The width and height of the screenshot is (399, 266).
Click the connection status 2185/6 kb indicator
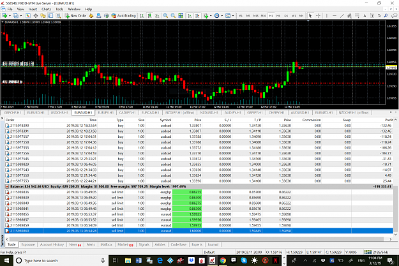click(x=376, y=252)
